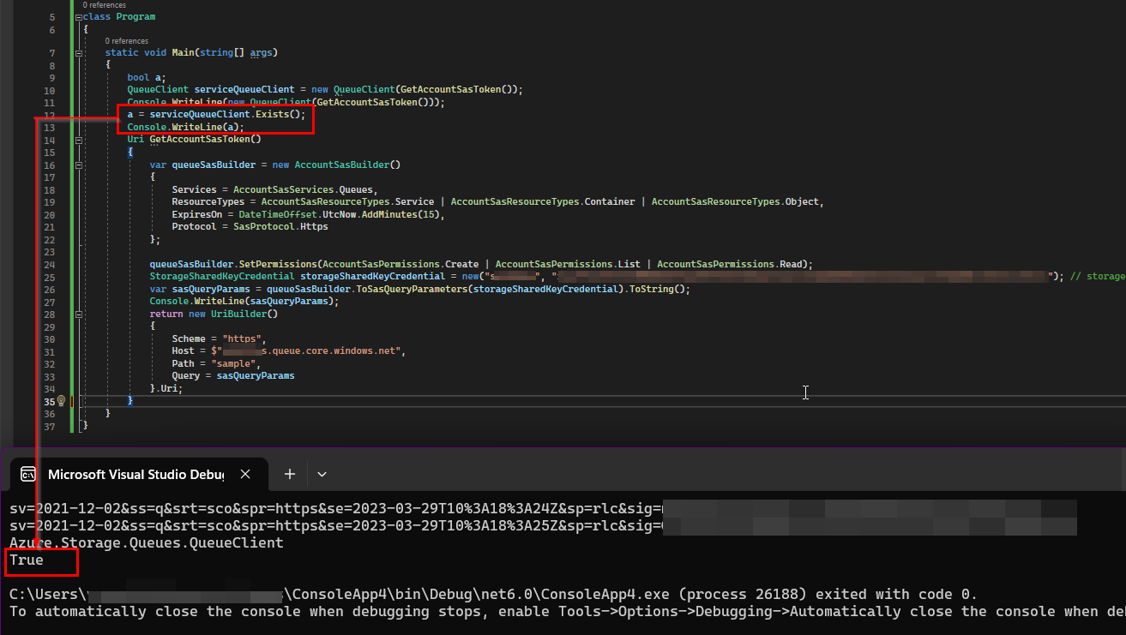Click the StorageSharedKeyCredential type name
The height and width of the screenshot is (635, 1126).
coord(222,277)
